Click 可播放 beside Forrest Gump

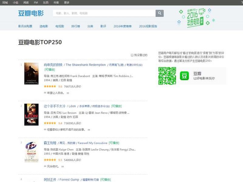pyautogui.click(x=105, y=180)
